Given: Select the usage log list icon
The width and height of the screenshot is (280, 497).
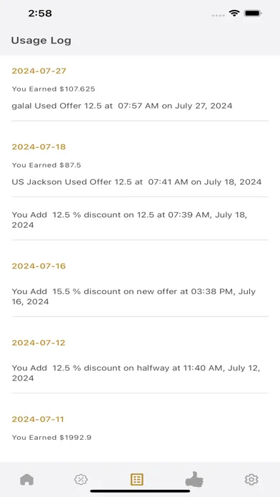Looking at the screenshot, I should point(137,479).
